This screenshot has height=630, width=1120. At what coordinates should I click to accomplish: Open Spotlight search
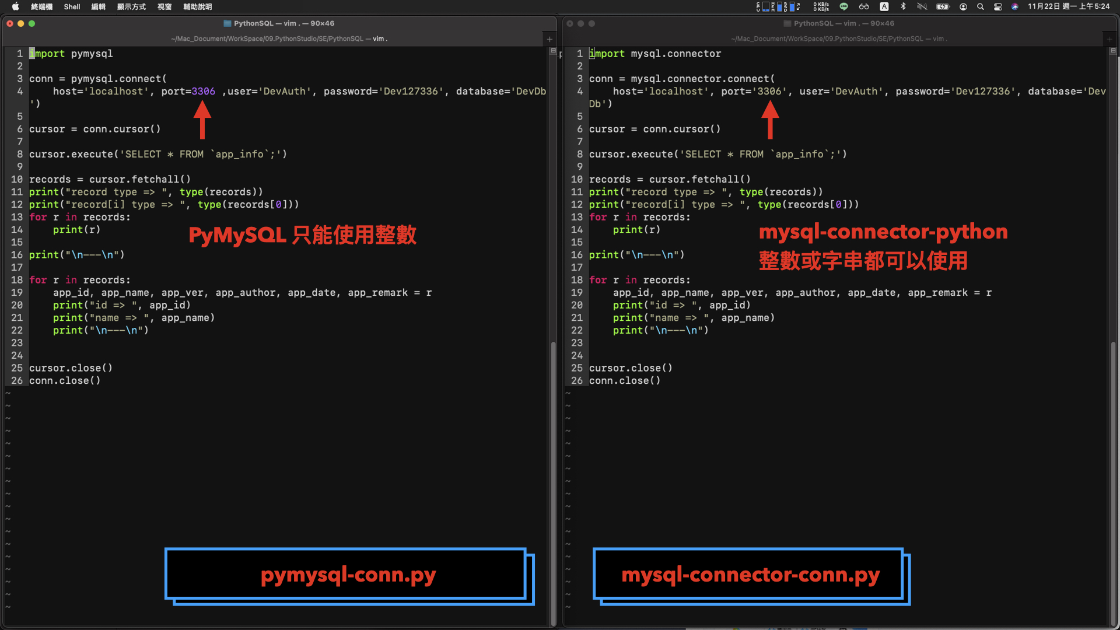coord(981,6)
